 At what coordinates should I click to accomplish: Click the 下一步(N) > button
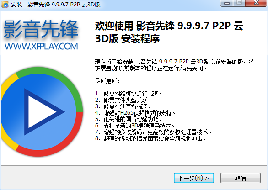tap(194, 178)
